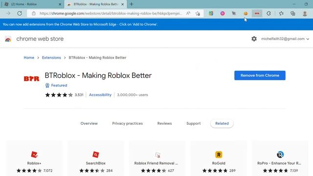Click the pink circle extension icon
313x176 pixels.
[x=223, y=13]
